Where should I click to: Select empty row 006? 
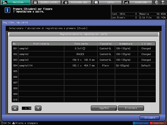click(x=84, y=77)
